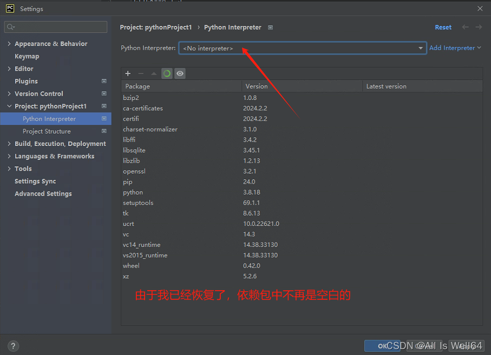Select the vc package row
Viewport: 491px width, 355px height.
pyautogui.click(x=302, y=235)
